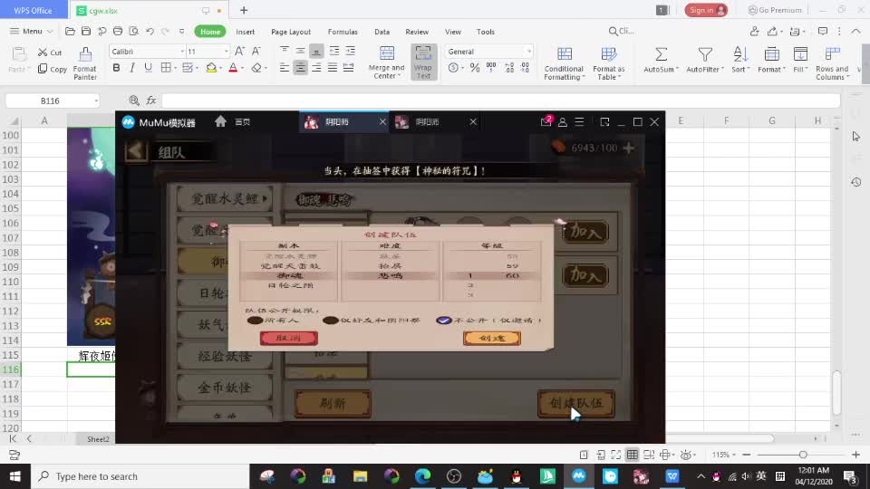Click the plus icon next to 6943/100
Image resolution: width=870 pixels, height=489 pixels.
click(x=629, y=148)
